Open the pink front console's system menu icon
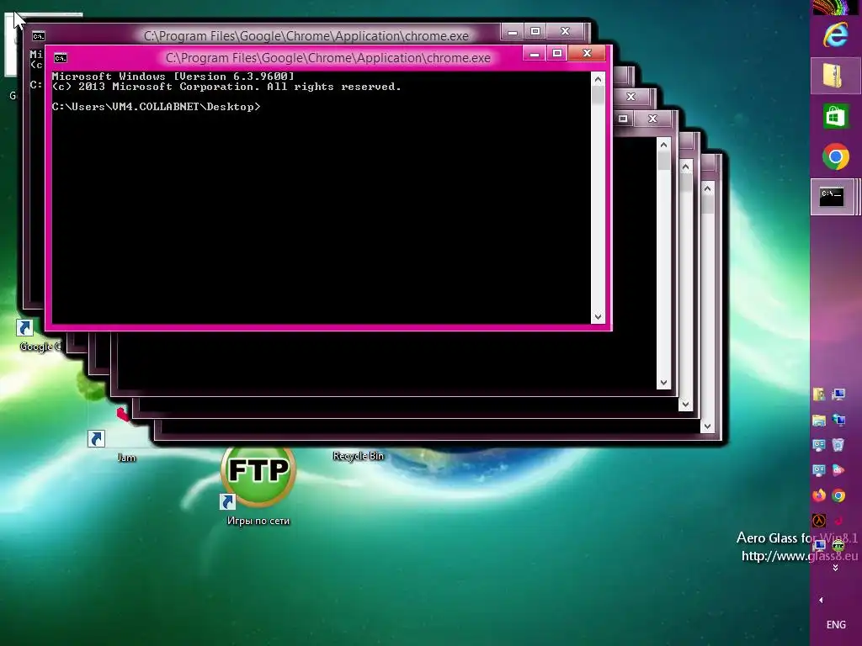Screen dimensions: 862x646 tap(61, 58)
